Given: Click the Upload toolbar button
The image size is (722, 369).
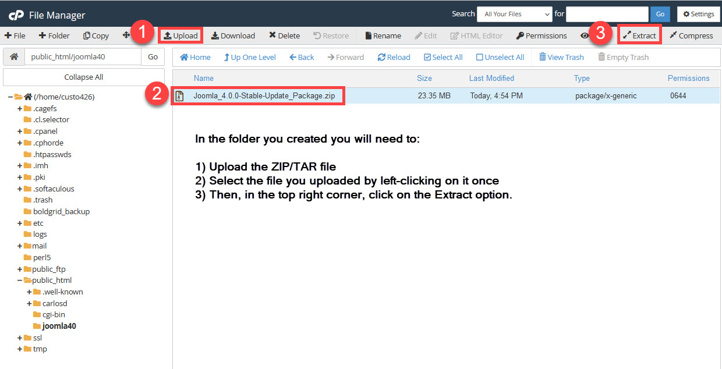Looking at the screenshot, I should 180,36.
